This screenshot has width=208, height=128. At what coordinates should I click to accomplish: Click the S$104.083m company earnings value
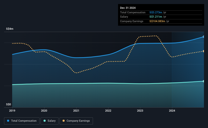tap(157, 21)
